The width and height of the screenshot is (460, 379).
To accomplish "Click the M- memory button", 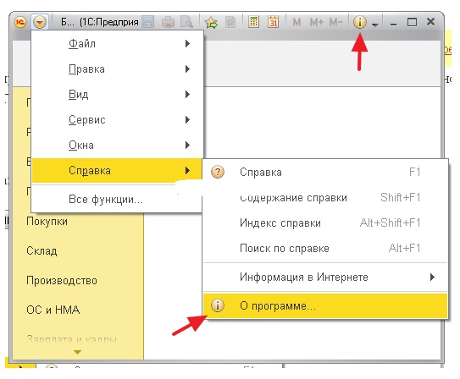I will pos(335,22).
